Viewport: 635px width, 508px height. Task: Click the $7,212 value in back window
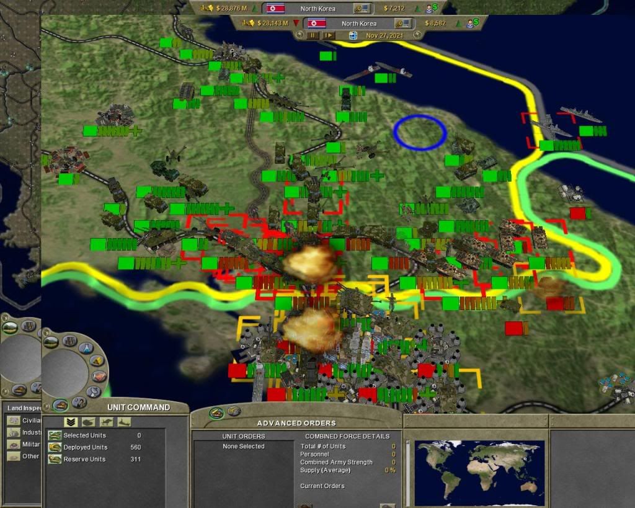pyautogui.click(x=394, y=8)
